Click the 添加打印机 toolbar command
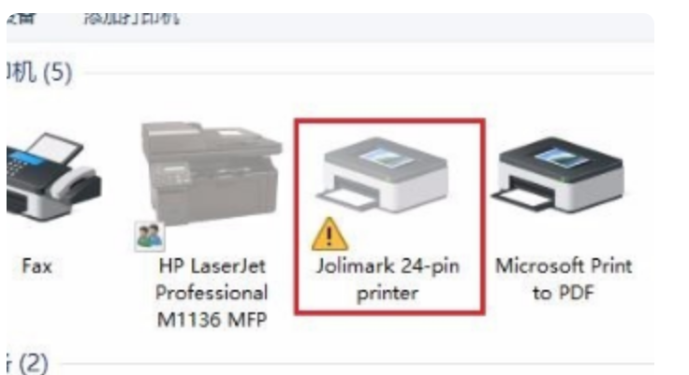Image resolution: width=689 pixels, height=375 pixels. [132, 19]
